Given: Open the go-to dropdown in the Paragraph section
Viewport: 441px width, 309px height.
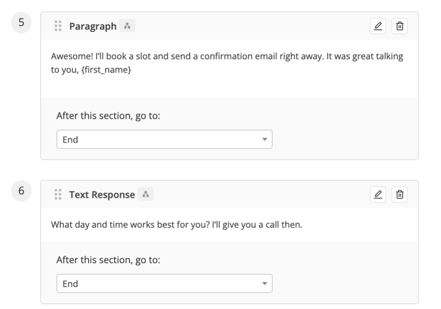Looking at the screenshot, I should coord(165,139).
